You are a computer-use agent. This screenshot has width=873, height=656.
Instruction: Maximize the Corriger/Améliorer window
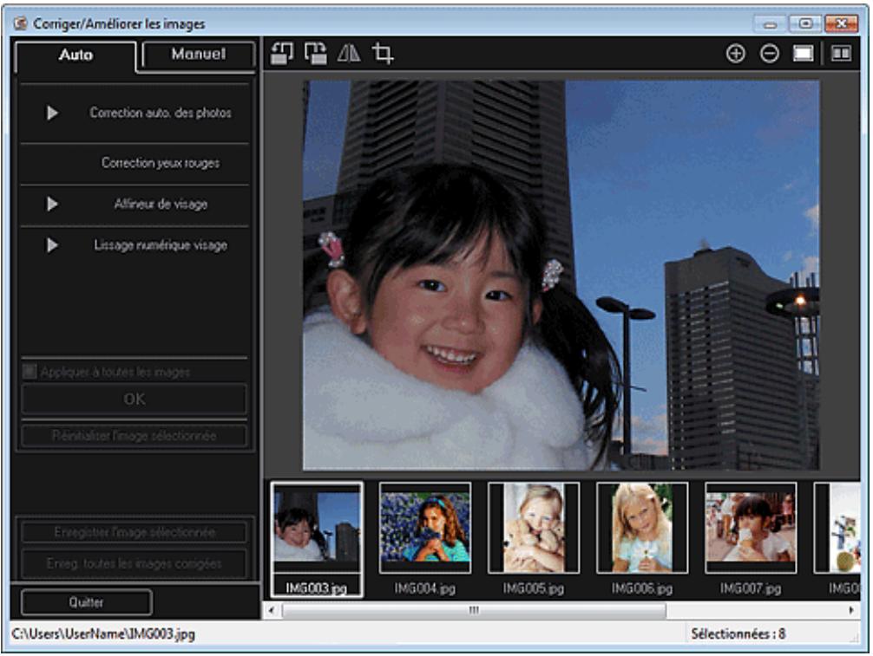[x=805, y=23]
